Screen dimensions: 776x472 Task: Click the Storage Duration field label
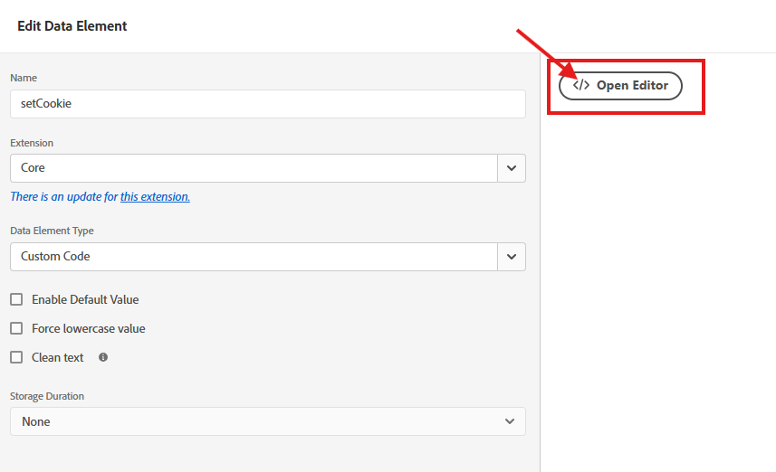(47, 396)
